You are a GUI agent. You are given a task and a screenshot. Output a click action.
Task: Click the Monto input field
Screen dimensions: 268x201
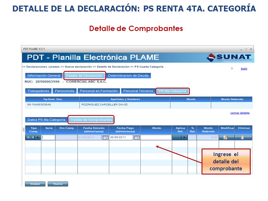pyautogui.click(x=156, y=137)
